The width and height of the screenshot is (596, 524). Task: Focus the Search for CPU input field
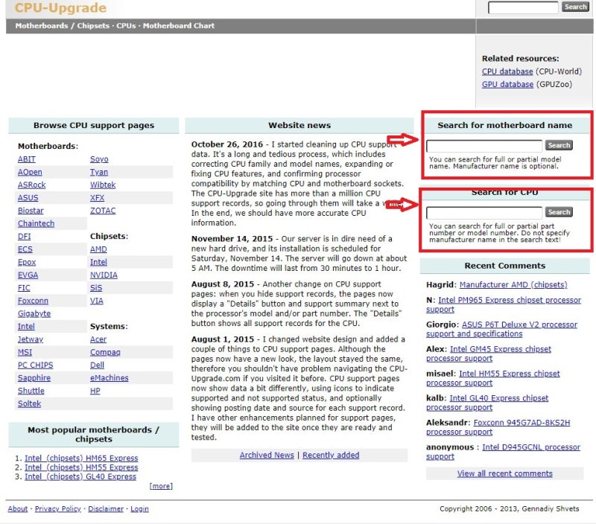(484, 213)
